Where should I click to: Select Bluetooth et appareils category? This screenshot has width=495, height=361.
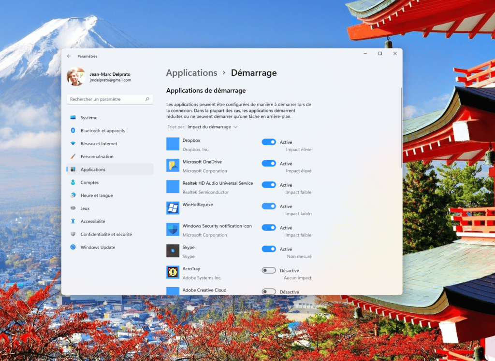(102, 130)
